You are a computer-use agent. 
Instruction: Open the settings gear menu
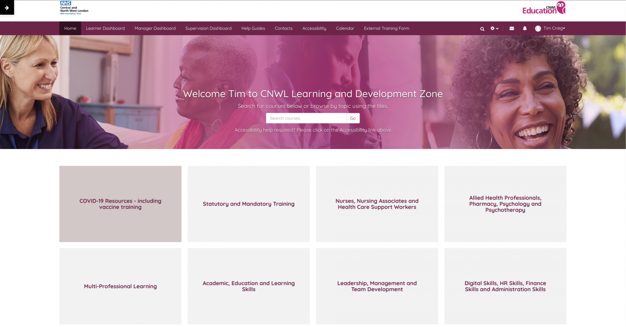(x=494, y=29)
